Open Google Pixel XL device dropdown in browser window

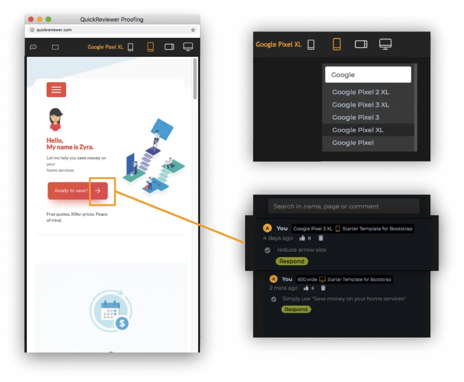coord(105,47)
